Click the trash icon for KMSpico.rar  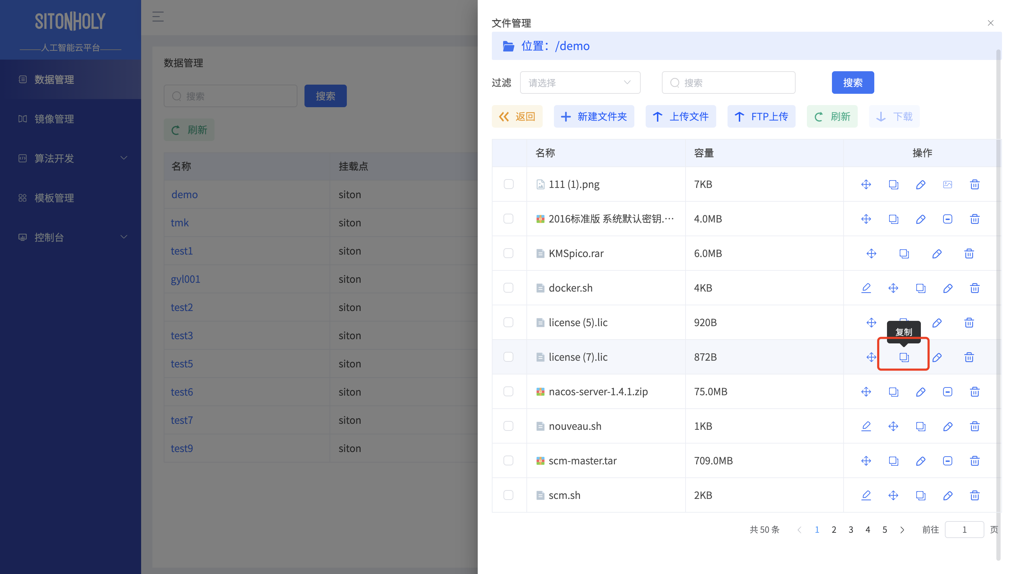[969, 254]
